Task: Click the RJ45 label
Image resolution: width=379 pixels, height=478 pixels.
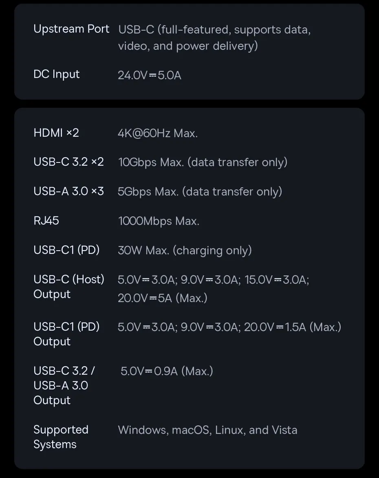Action: 46,221
